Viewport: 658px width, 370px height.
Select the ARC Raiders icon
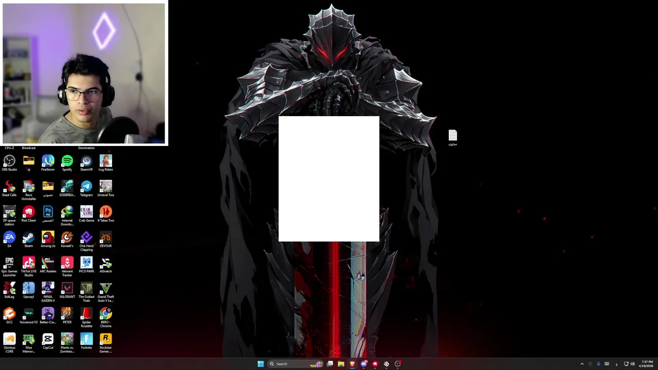pyautogui.click(x=48, y=265)
